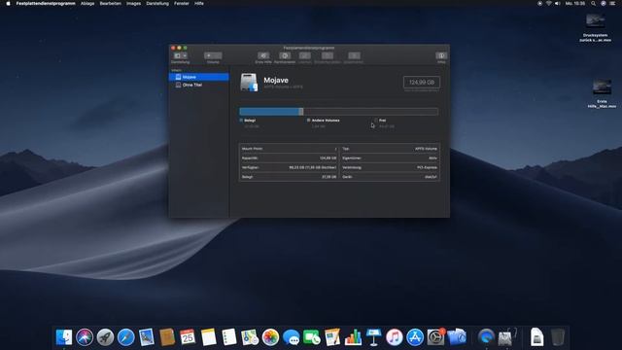Screen dimensions: 622x350
Task: Click the disk2s1 device value
Action: [x=431, y=177]
